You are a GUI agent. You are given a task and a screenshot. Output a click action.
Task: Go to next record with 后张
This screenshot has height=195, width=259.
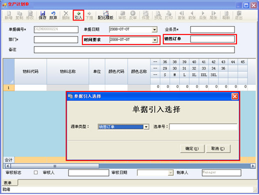(x=202, y=15)
